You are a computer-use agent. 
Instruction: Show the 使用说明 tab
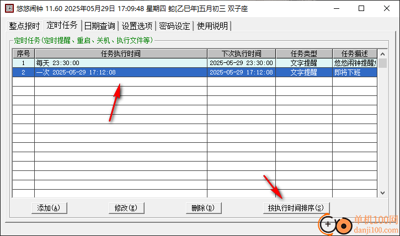click(x=212, y=26)
